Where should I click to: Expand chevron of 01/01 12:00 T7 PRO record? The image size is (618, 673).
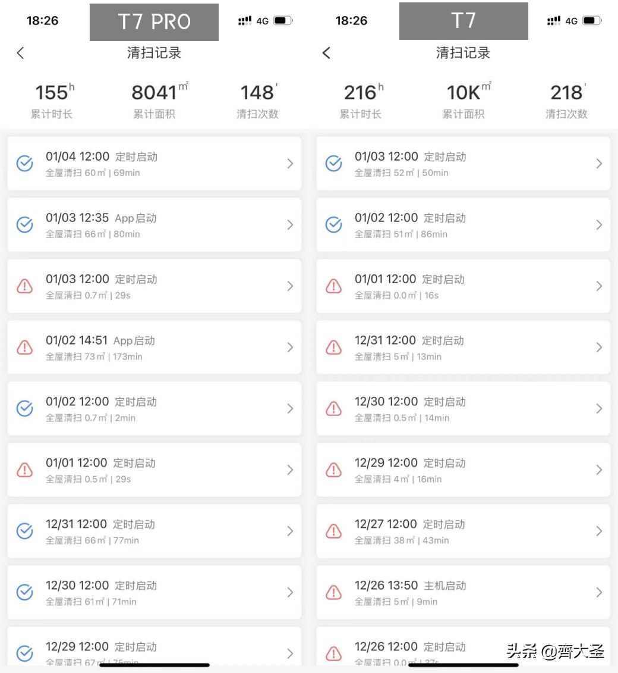pyautogui.click(x=290, y=470)
